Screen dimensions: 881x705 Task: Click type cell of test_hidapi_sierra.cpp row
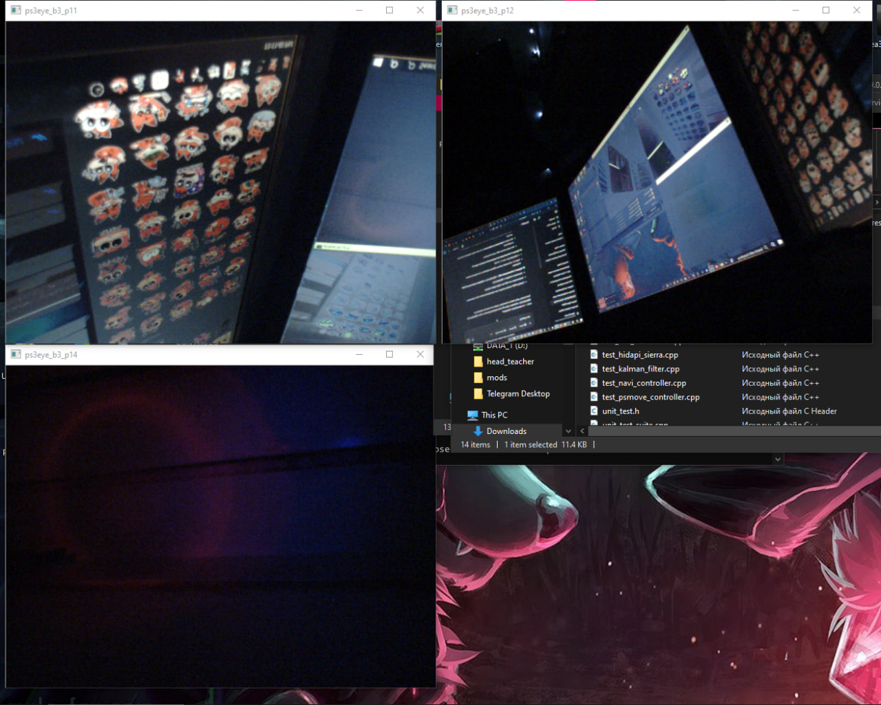pos(781,355)
